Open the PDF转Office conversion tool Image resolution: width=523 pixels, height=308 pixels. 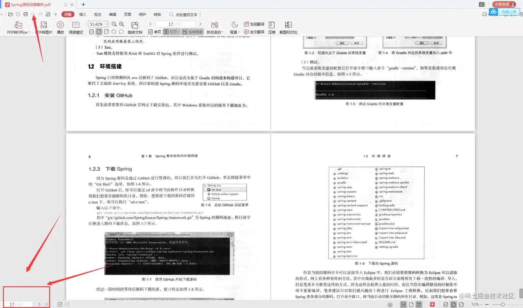click(x=17, y=28)
